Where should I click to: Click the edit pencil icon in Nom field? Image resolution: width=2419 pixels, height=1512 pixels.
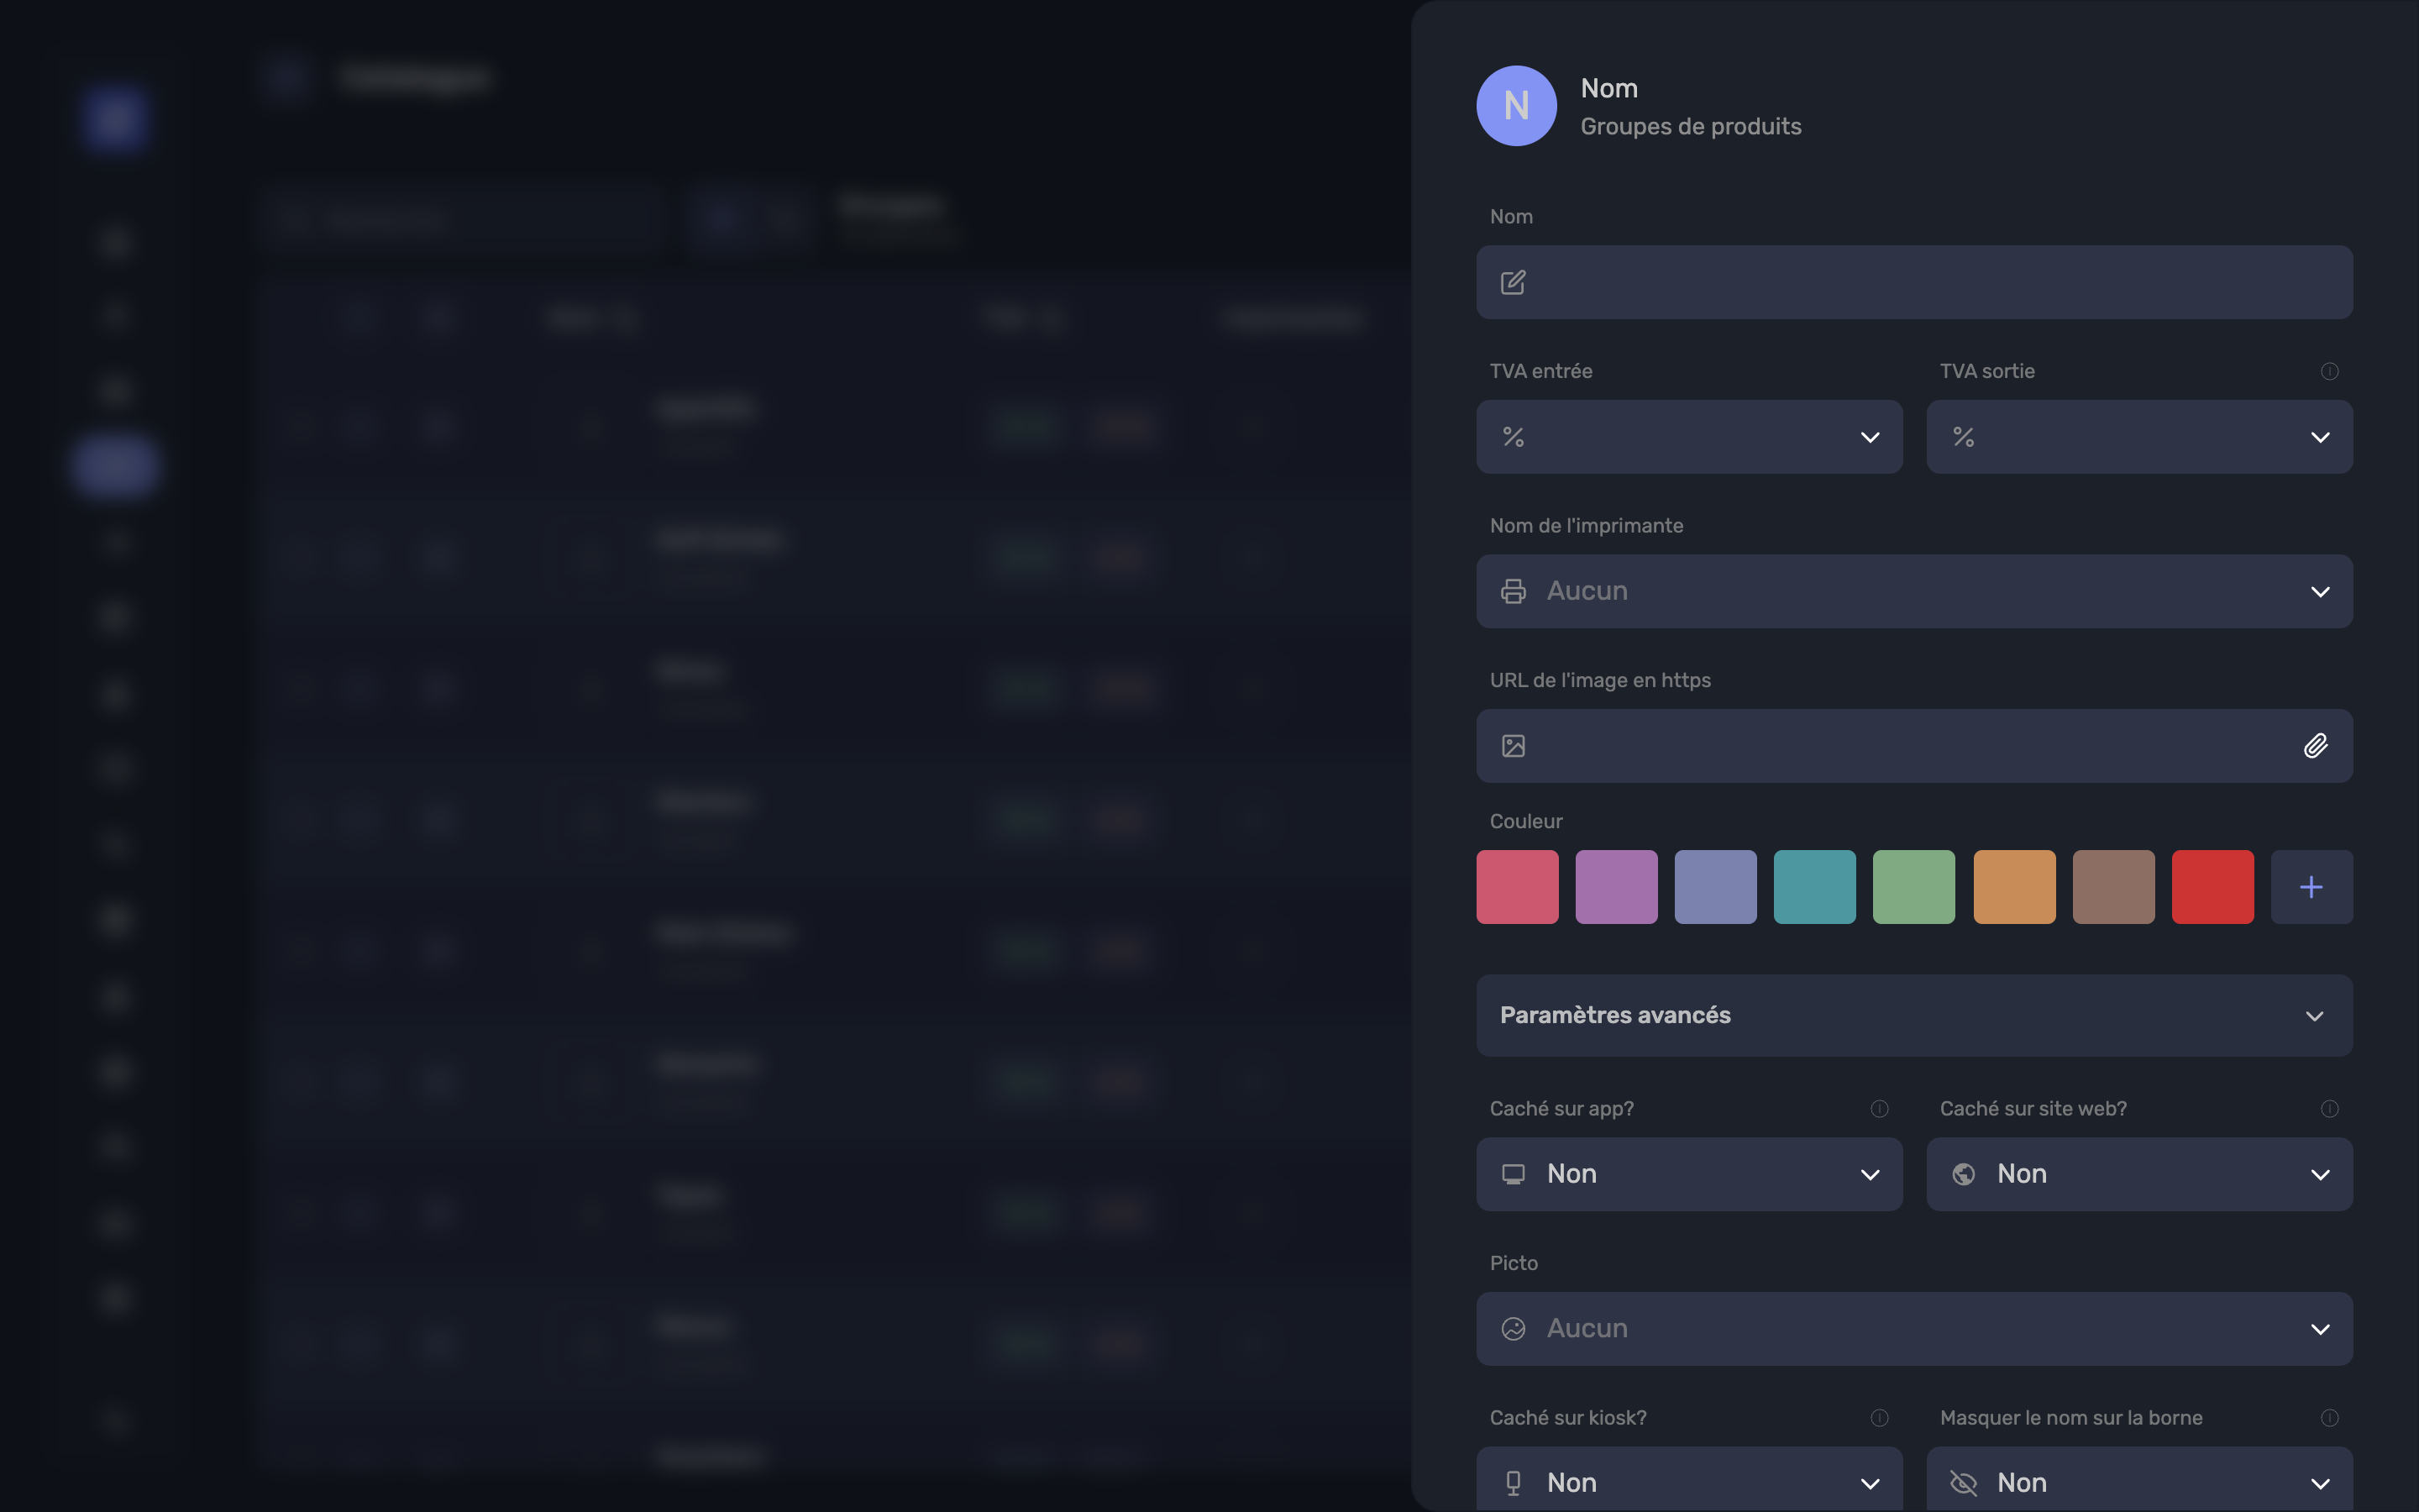pyautogui.click(x=1514, y=282)
